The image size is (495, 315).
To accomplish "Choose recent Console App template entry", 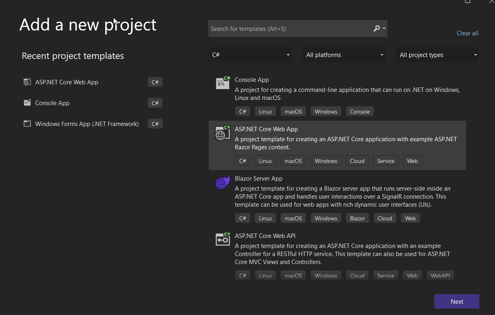I will 52,103.
